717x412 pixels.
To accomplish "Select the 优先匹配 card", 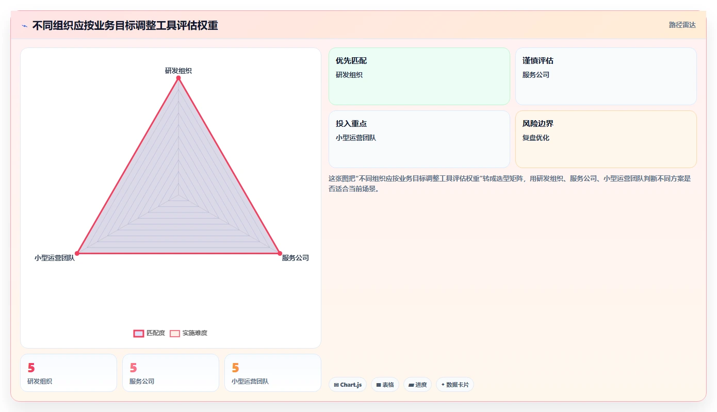I will (419, 76).
